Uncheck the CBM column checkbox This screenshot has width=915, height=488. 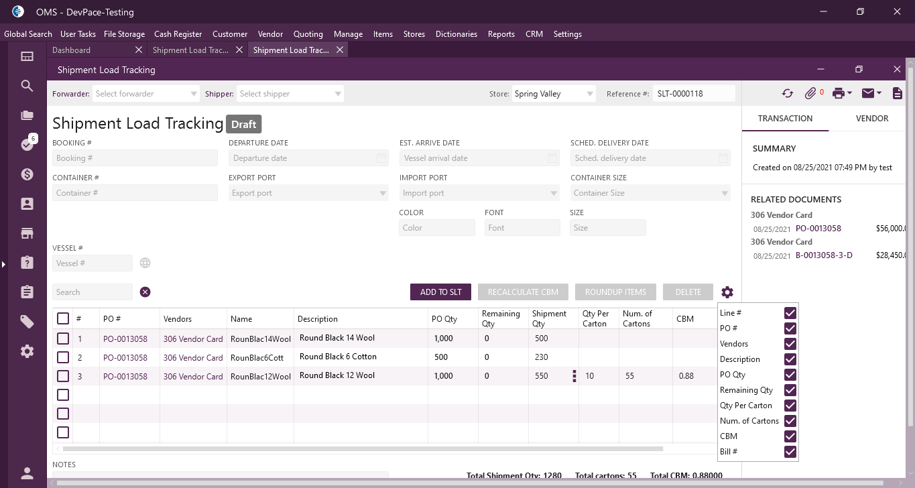[x=790, y=436]
